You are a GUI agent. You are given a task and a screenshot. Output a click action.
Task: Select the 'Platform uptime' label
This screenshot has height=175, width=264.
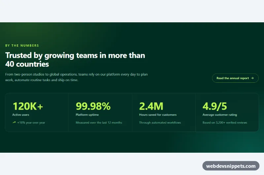(87, 115)
